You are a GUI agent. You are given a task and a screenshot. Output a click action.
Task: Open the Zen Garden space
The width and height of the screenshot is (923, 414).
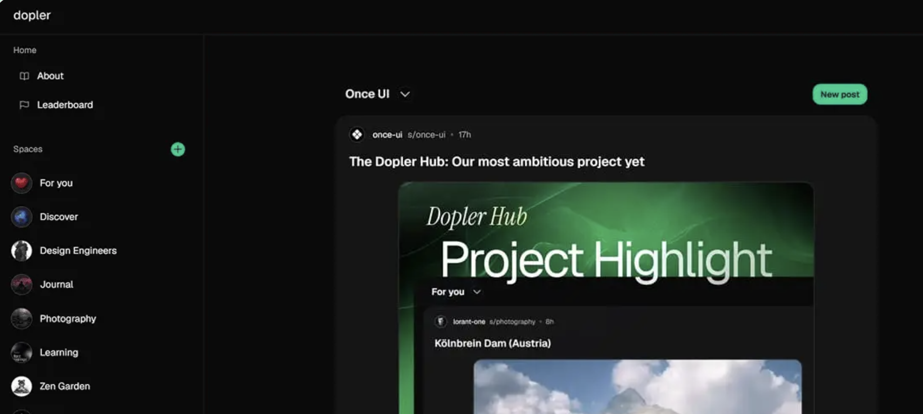(x=65, y=386)
